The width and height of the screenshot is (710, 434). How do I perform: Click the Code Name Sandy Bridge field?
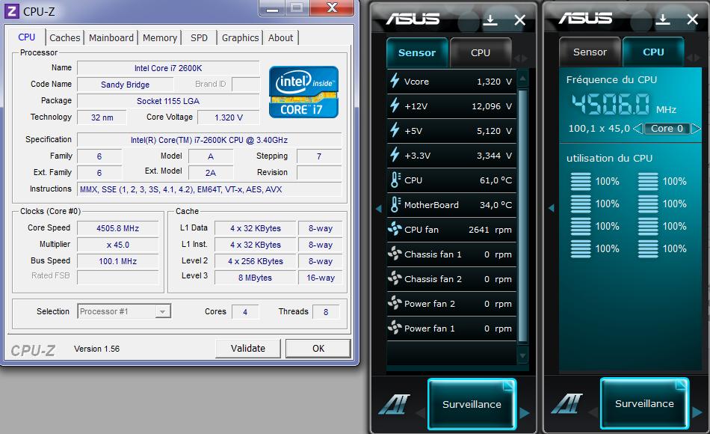pyautogui.click(x=125, y=85)
